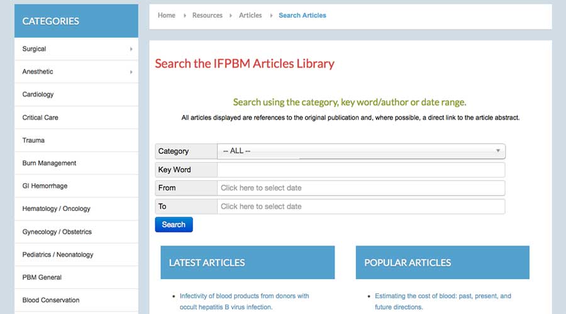Go to Home in the breadcrumb
Screen dimensions: 566x314
[167, 16]
